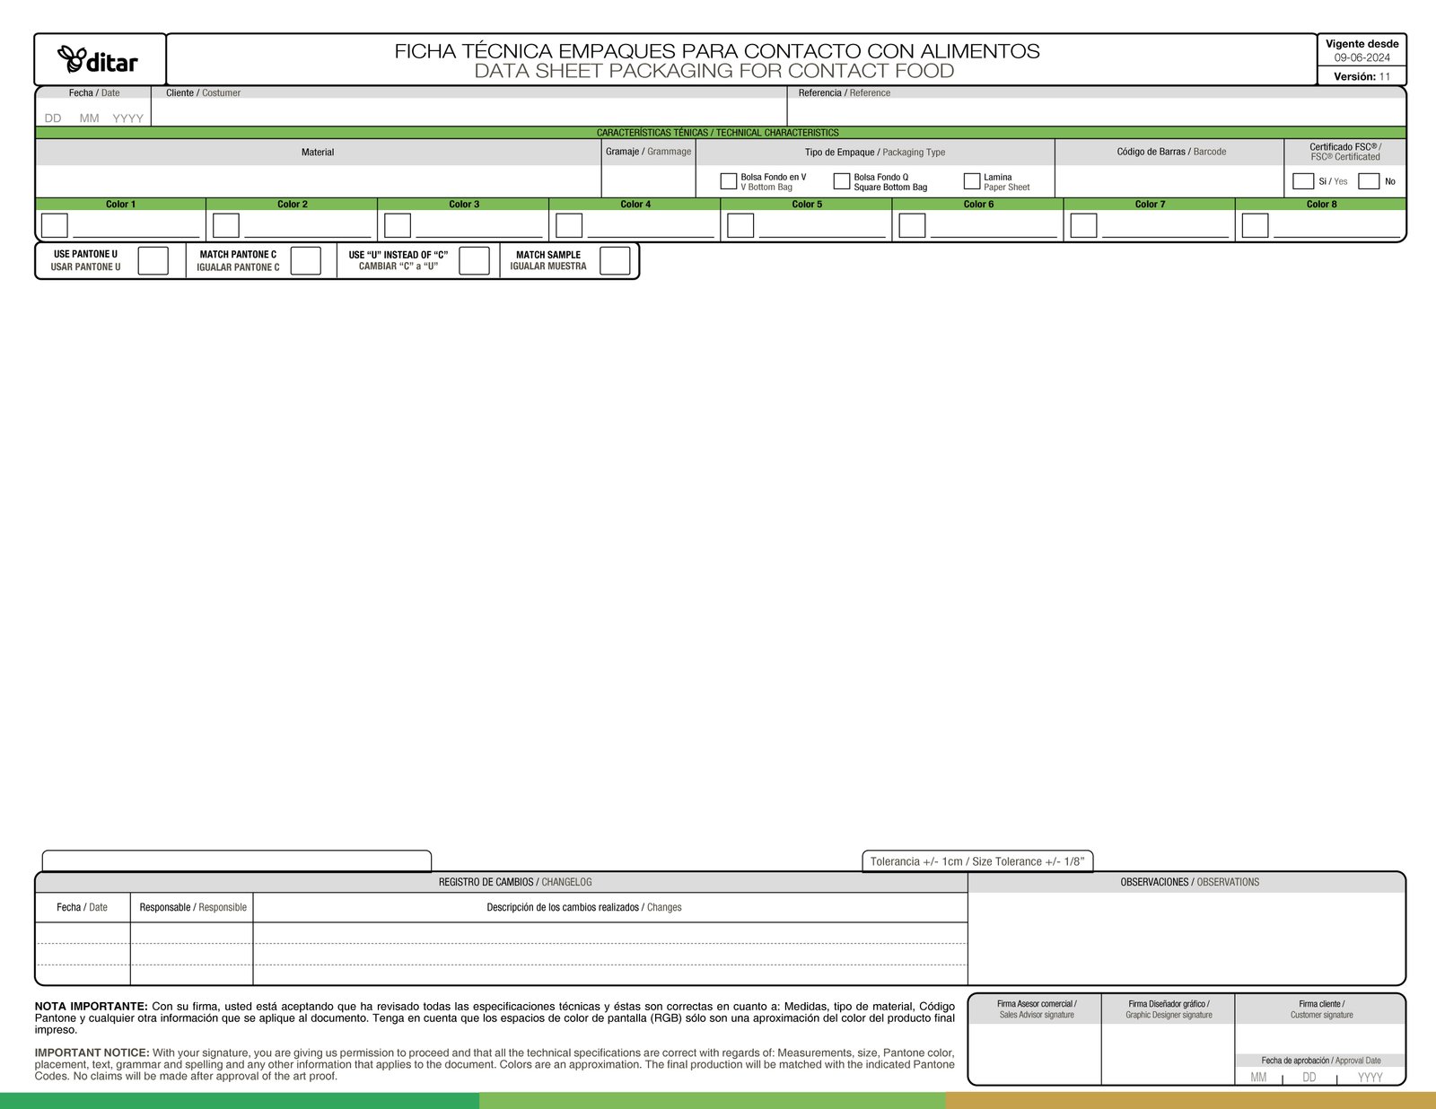Click first changelog row under Responsable
Viewport: 1436px width, 1109px height.
point(191,933)
